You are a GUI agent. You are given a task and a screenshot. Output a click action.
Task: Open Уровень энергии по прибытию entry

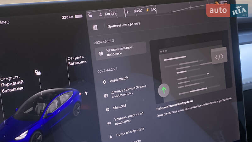129,118
